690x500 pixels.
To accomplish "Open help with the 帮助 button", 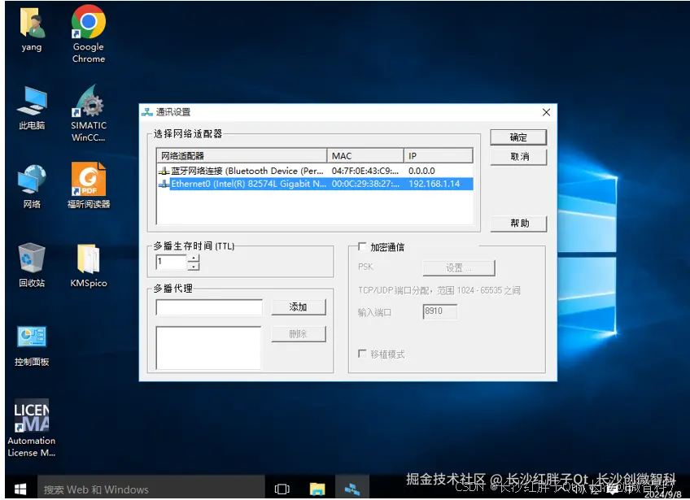I will 518,224.
